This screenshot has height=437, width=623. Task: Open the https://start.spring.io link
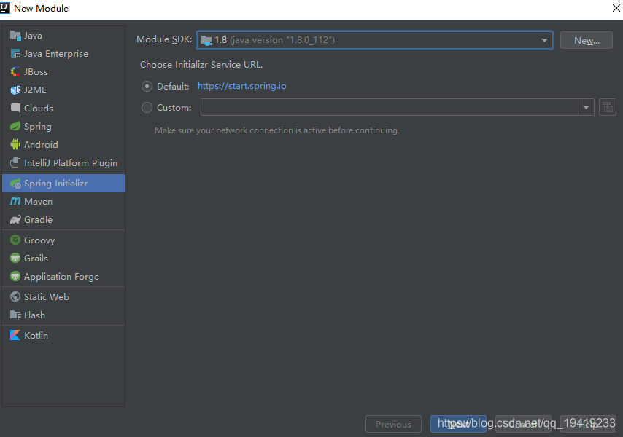(x=242, y=86)
